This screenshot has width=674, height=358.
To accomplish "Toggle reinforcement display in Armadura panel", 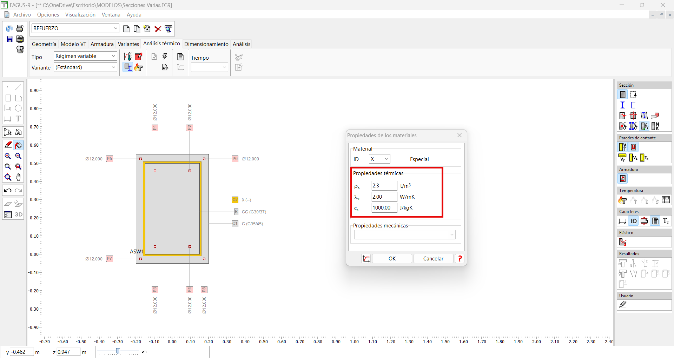I will coord(623,179).
